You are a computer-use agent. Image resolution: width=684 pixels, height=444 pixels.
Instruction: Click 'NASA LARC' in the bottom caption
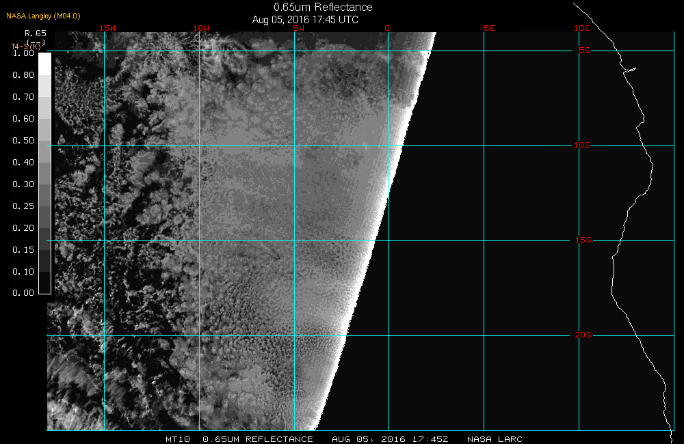pos(495,439)
